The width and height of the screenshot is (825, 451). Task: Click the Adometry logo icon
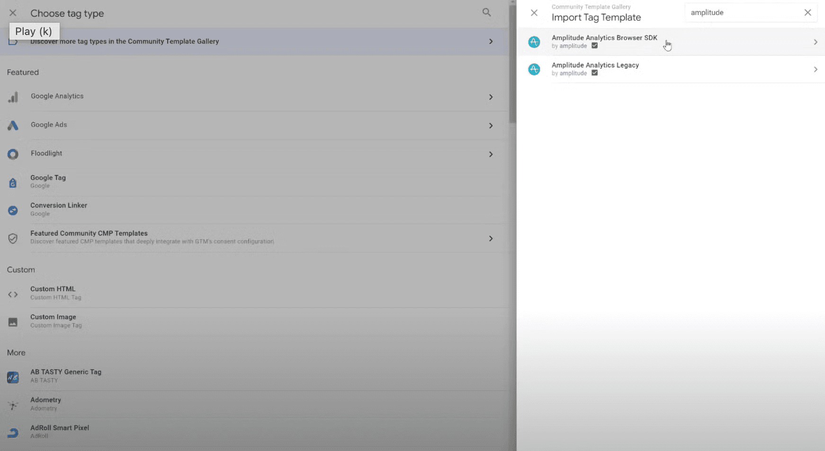[13, 405]
